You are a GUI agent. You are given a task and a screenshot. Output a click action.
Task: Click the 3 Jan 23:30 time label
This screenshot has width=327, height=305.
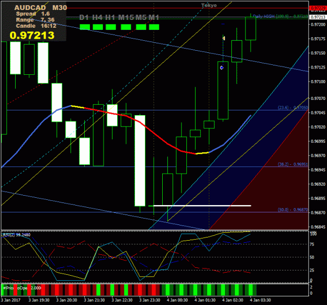click(x=150, y=300)
